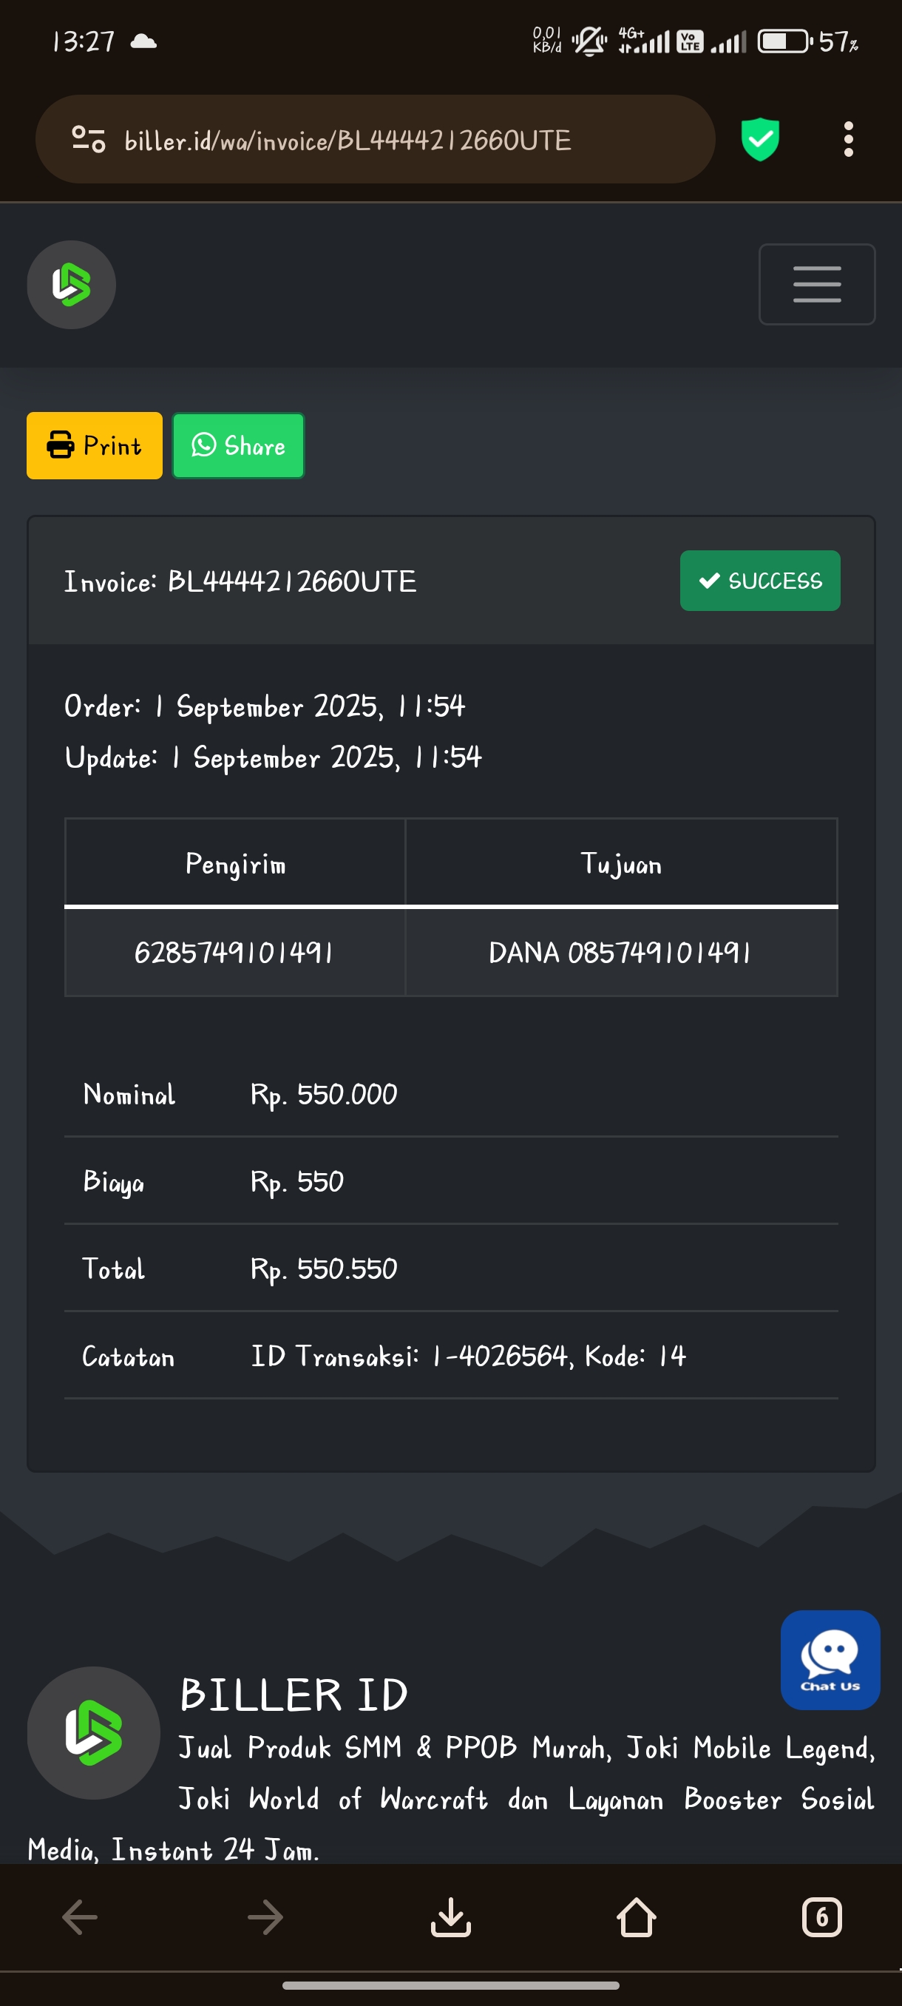Select the DANA destination number cell
The height and width of the screenshot is (2006, 902).
point(620,953)
